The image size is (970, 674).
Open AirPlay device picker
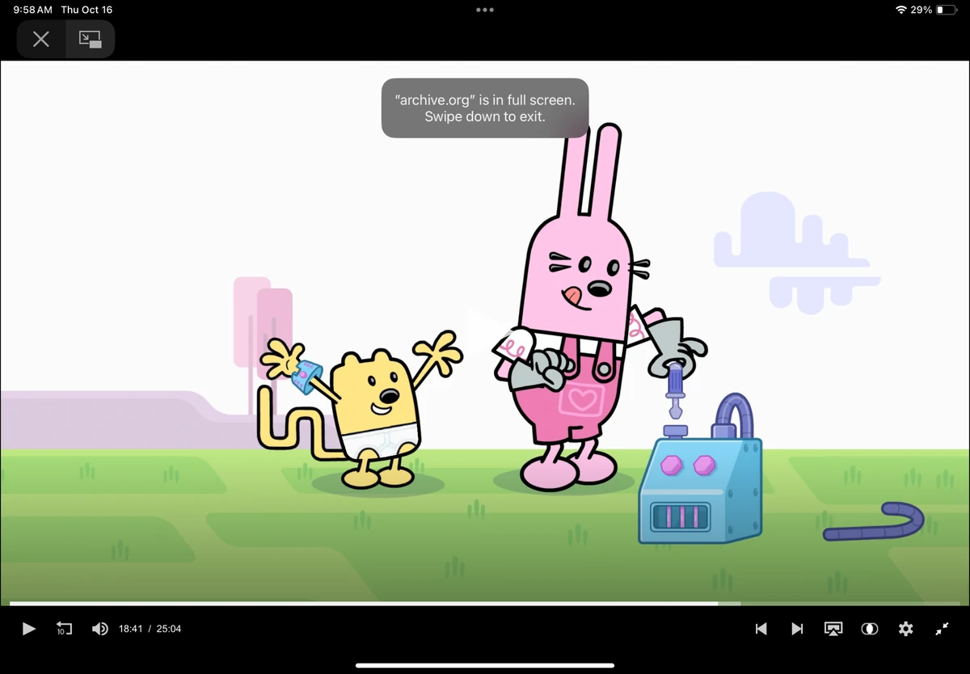[x=833, y=629]
